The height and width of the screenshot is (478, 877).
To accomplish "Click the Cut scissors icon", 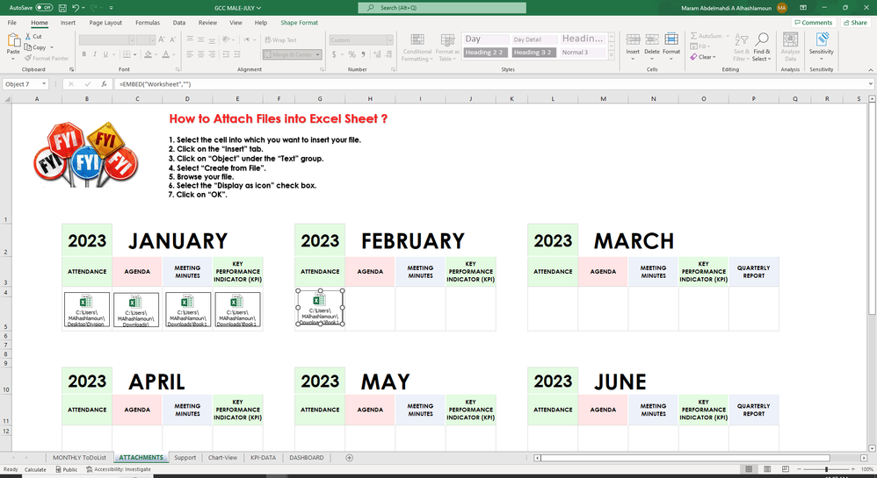I will pyautogui.click(x=28, y=36).
